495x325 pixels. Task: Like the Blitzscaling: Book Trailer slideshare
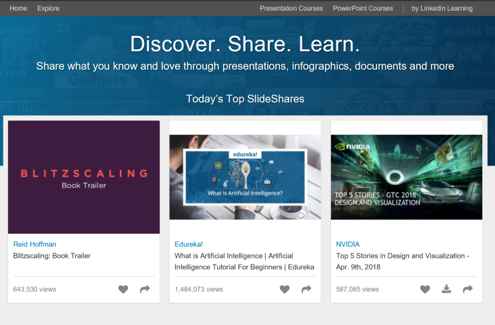point(123,289)
